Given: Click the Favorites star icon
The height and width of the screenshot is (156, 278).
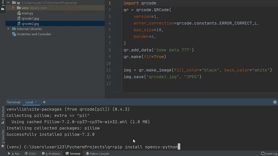Looking at the screenshot, I should coord(3,146).
